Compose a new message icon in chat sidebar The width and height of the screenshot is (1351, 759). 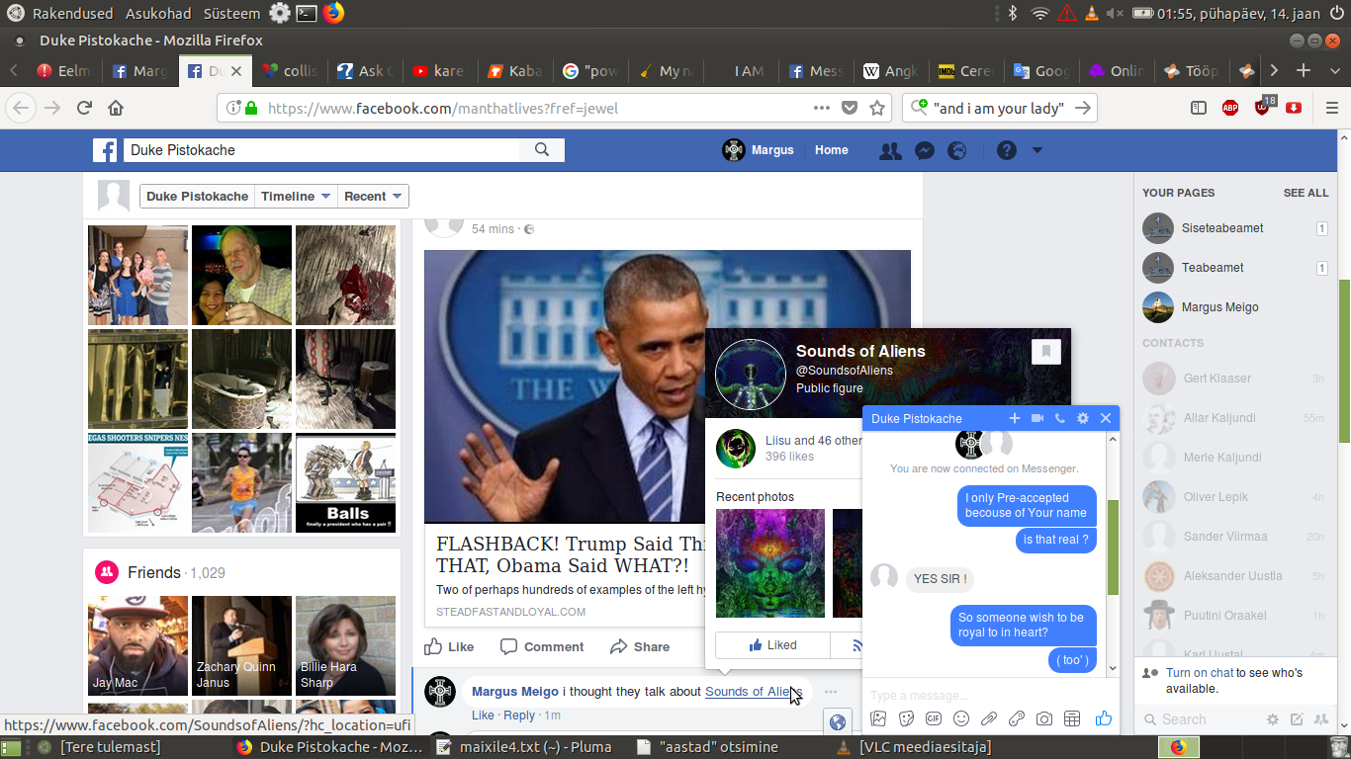point(1297,719)
